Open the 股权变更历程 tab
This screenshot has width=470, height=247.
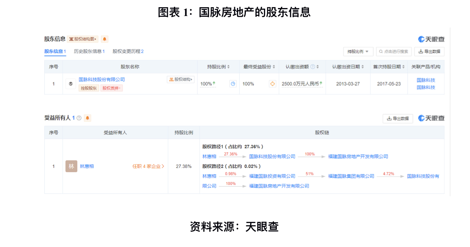pyautogui.click(x=128, y=51)
